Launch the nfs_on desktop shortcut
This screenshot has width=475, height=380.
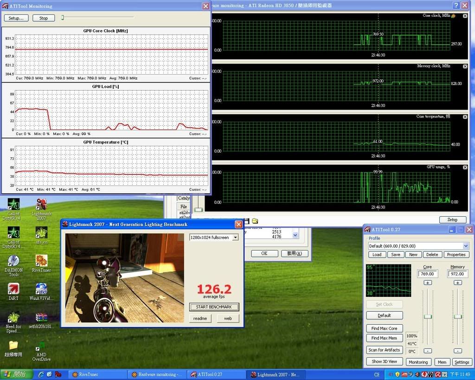[41, 235]
